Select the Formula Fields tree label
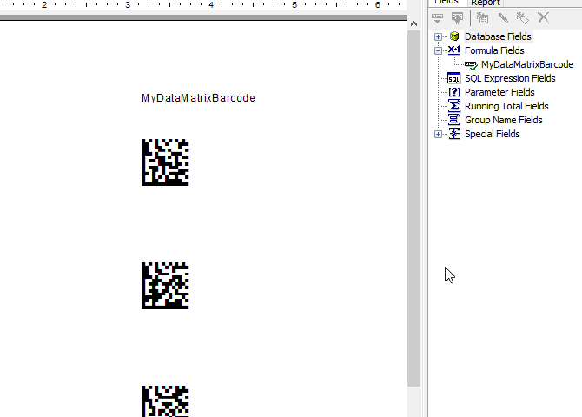 point(494,50)
